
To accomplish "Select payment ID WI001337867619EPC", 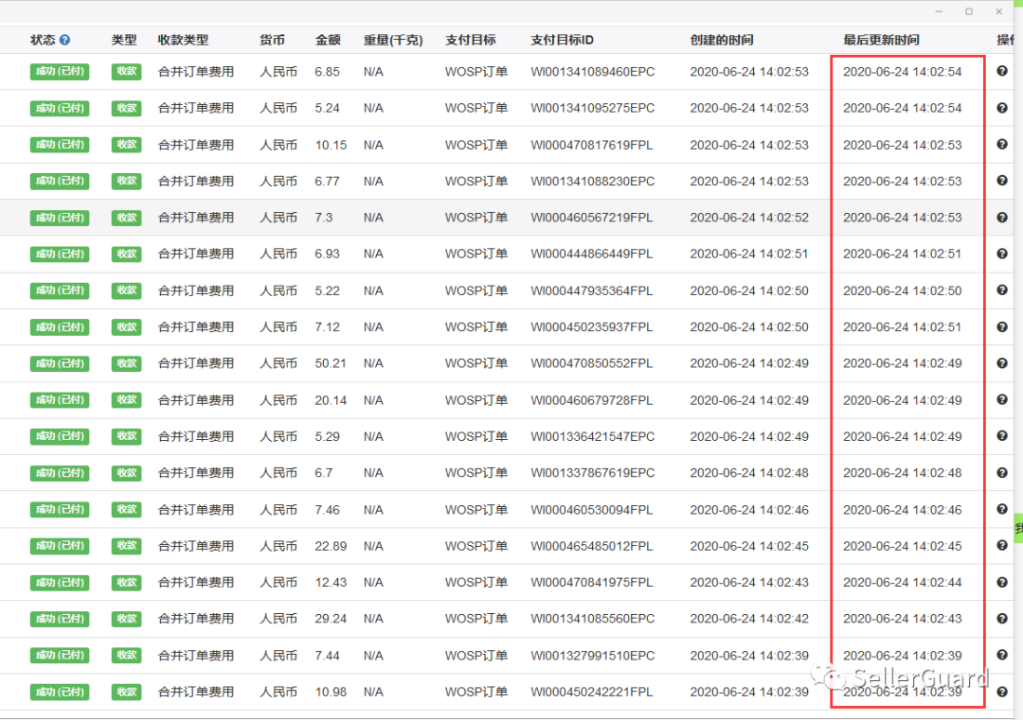I will [x=592, y=473].
